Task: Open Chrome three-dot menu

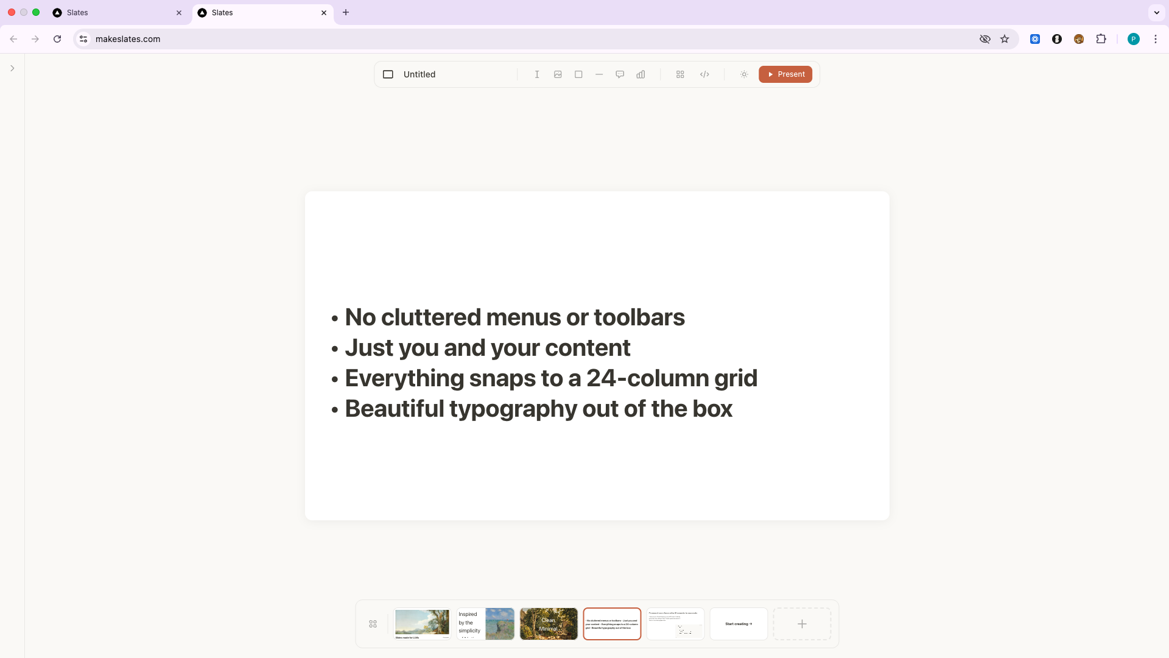Action: [1155, 39]
